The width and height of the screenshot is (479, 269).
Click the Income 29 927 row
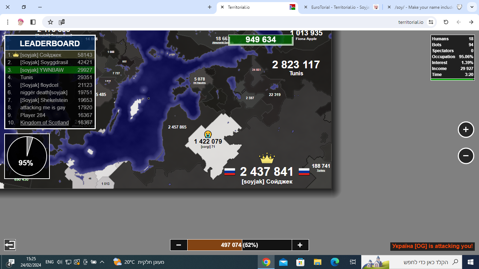point(453,69)
